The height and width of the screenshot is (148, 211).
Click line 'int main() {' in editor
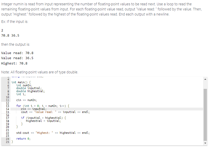(x=21, y=82)
